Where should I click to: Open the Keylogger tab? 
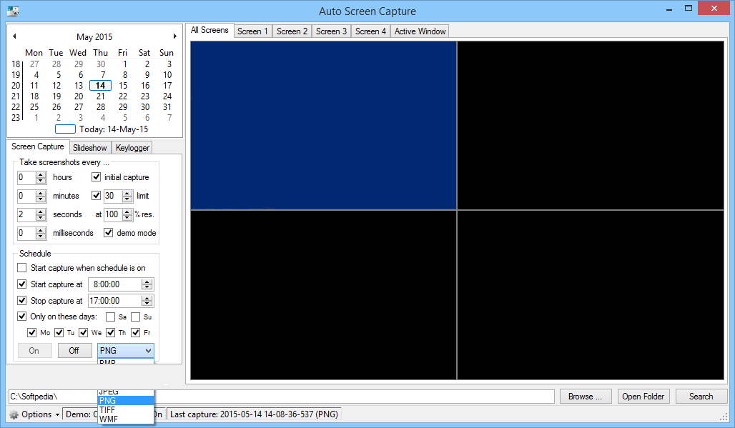tap(132, 147)
